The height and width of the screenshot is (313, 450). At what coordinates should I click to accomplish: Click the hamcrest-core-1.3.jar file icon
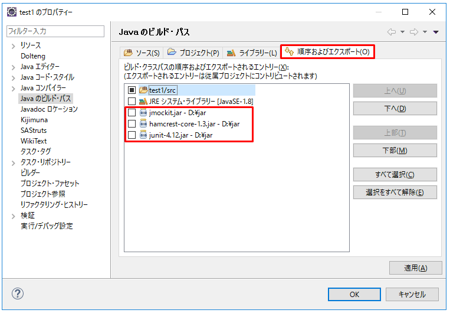click(x=143, y=124)
